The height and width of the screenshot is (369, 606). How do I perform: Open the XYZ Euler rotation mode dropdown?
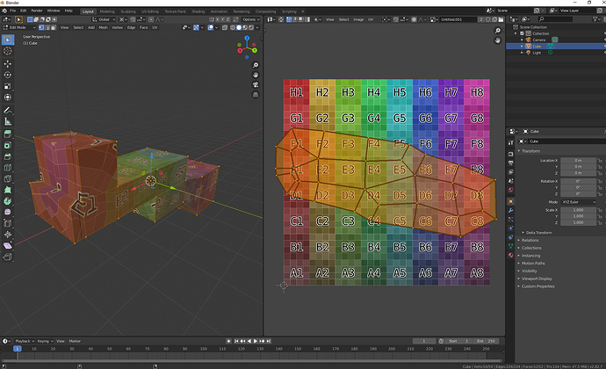[x=579, y=202]
